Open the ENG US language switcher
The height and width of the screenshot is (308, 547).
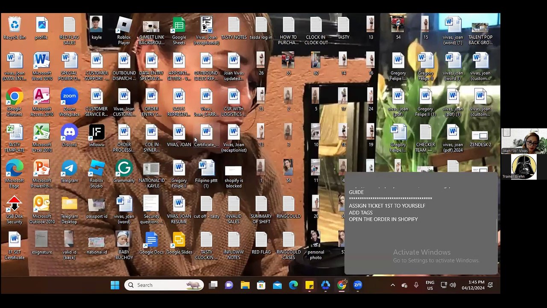click(x=430, y=285)
